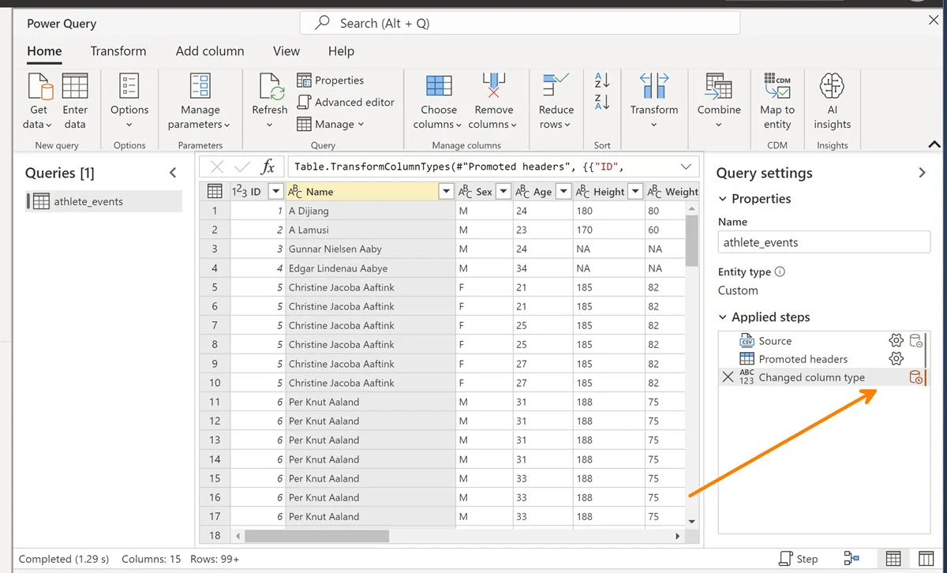Select the athlete_events query

point(104,201)
